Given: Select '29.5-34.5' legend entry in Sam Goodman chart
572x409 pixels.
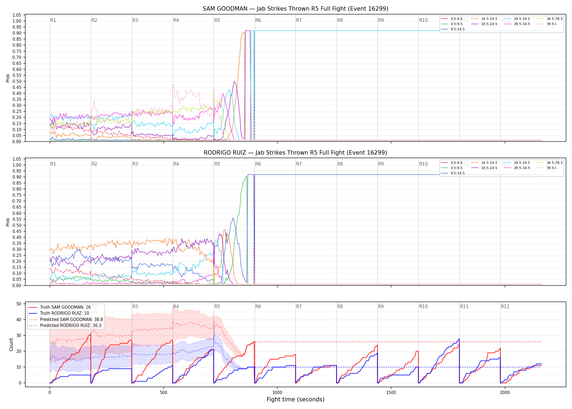Looking at the screenshot, I should [x=517, y=24].
